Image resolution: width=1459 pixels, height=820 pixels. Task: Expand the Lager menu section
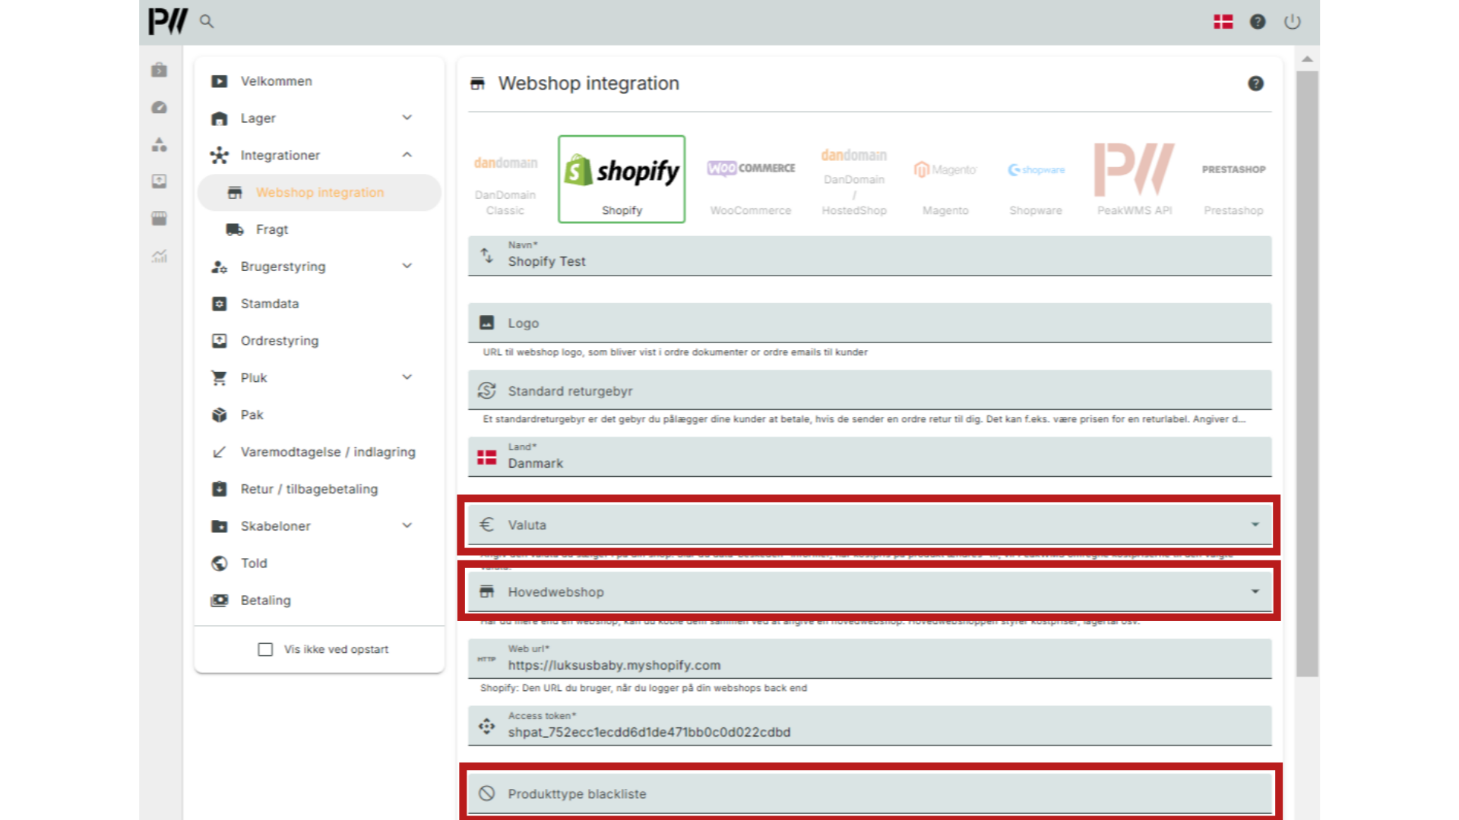pos(319,118)
